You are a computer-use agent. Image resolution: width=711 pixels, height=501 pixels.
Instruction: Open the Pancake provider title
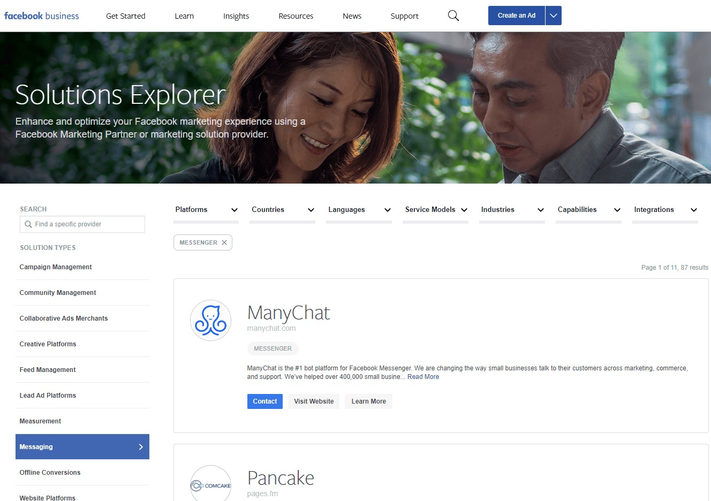click(x=281, y=478)
